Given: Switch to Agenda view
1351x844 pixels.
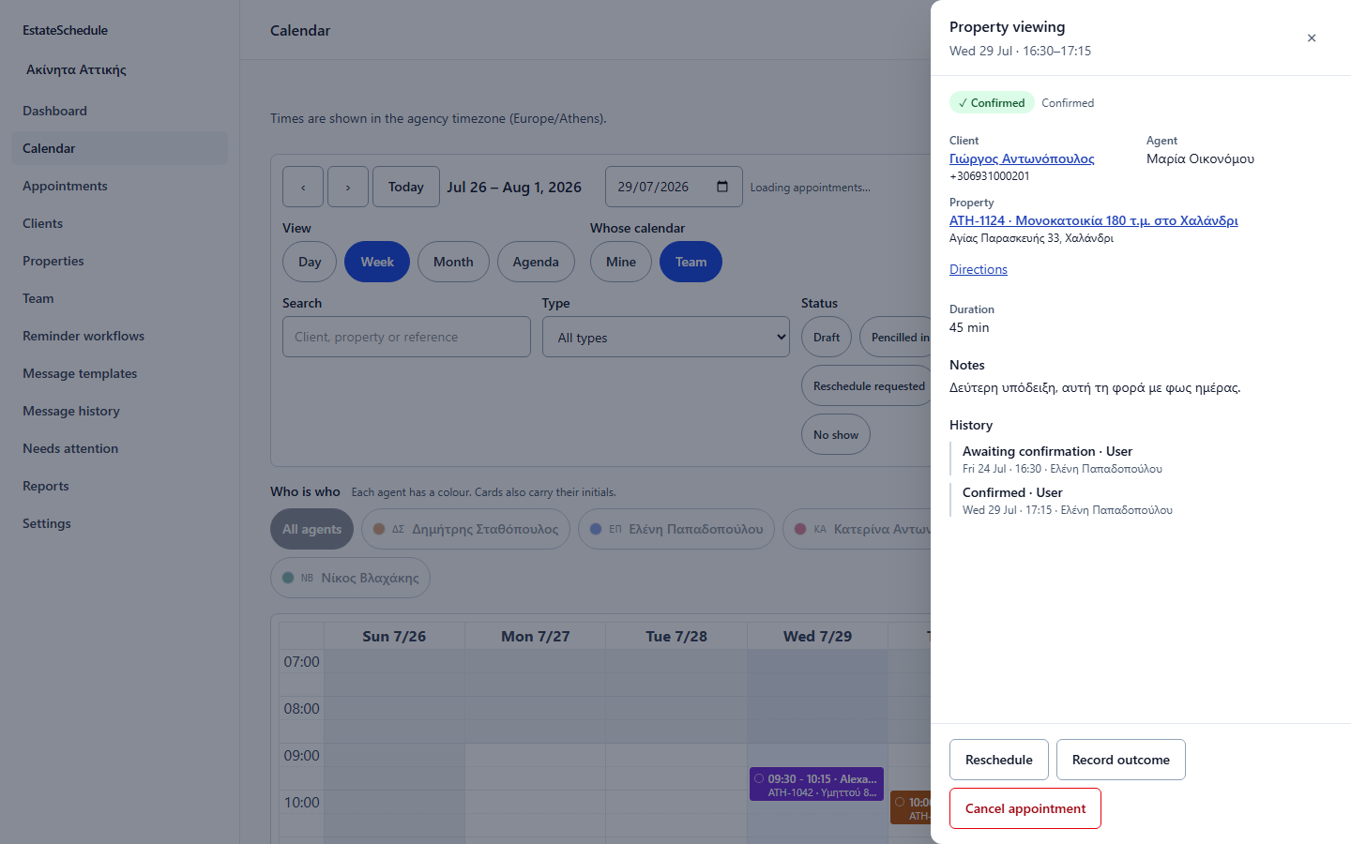Looking at the screenshot, I should [536, 262].
